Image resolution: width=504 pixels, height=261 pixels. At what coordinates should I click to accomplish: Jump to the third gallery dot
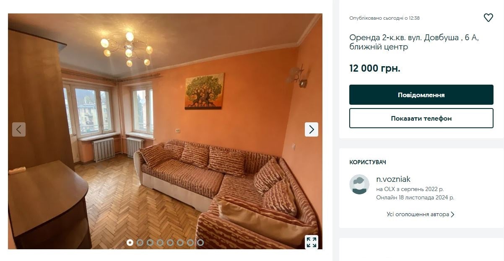point(150,243)
